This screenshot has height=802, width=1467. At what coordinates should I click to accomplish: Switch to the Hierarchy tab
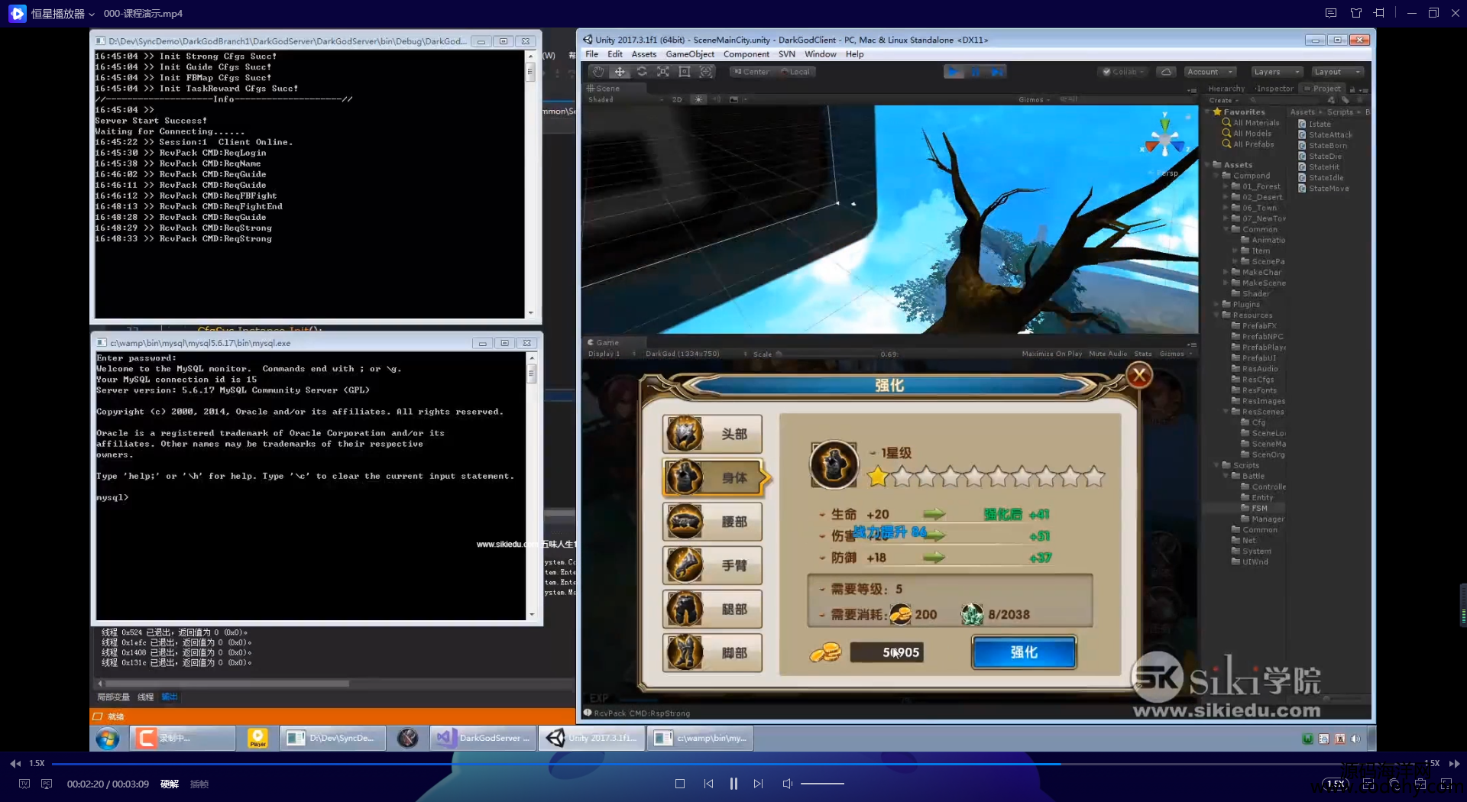(x=1226, y=89)
